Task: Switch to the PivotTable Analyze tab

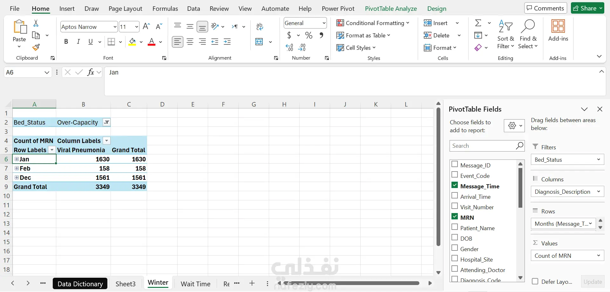Action: click(391, 9)
